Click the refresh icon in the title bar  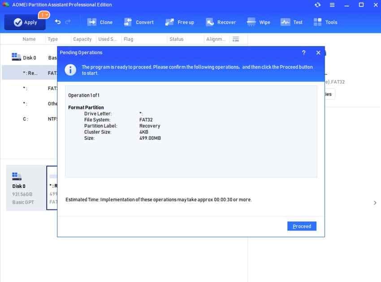pyautogui.click(x=318, y=5)
